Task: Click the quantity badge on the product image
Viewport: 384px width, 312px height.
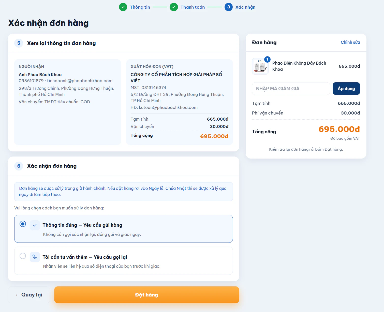Action: 267,59
